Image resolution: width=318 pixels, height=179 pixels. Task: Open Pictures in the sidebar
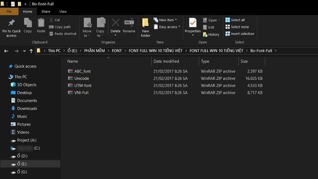tap(24, 124)
